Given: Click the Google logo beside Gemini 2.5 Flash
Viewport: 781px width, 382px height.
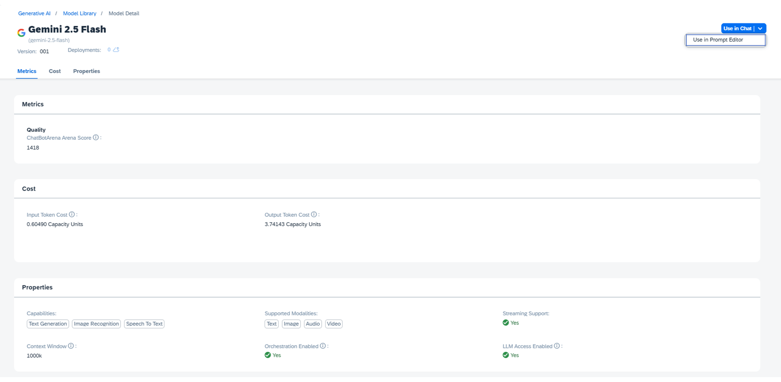Looking at the screenshot, I should click(21, 33).
